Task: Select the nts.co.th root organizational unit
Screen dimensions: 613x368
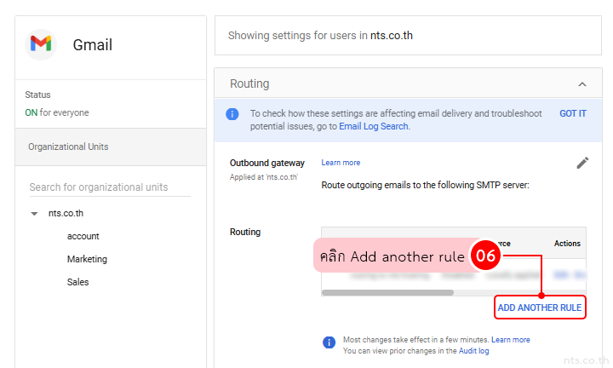Action: [x=66, y=214]
